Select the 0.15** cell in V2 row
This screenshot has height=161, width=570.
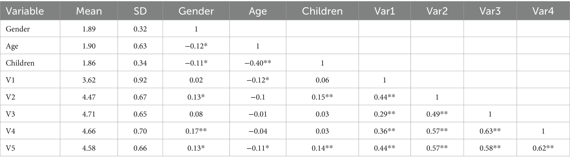click(x=322, y=97)
